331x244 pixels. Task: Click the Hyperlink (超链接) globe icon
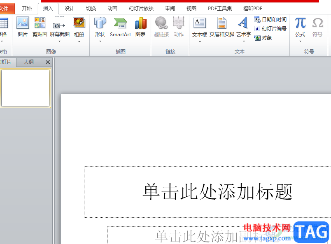pyautogui.click(x=161, y=23)
